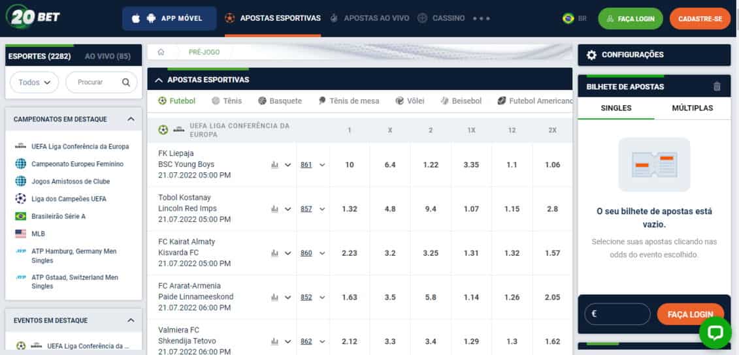Click the home icon in breadcrumb
Screen dimensions: 739x355
pyautogui.click(x=161, y=52)
